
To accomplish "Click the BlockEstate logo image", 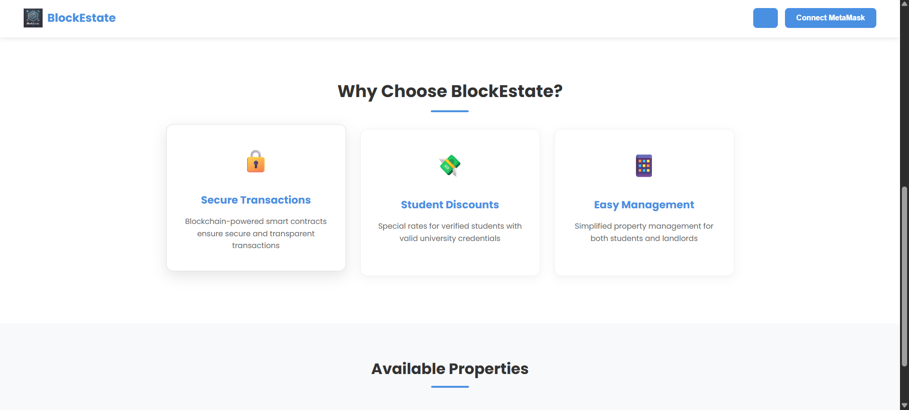I will (x=33, y=18).
